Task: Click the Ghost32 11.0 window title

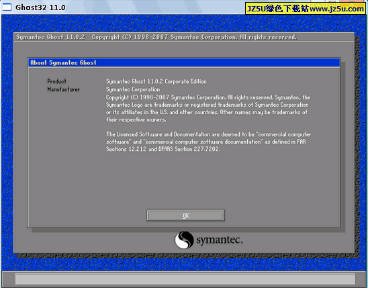Action: click(40, 7)
